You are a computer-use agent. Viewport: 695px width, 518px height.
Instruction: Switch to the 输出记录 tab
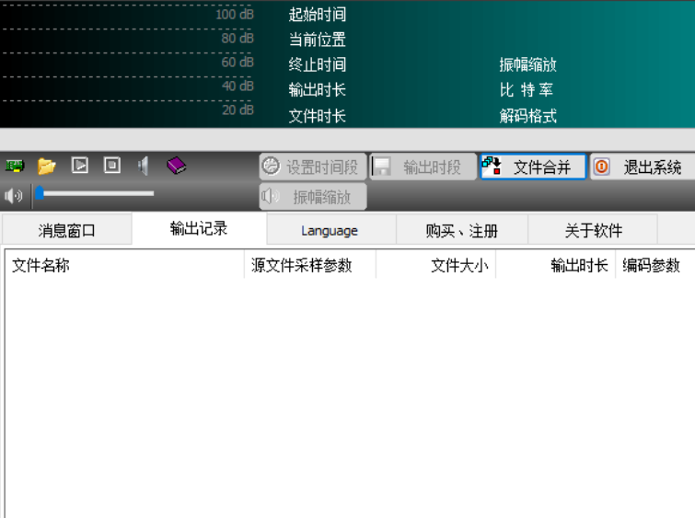coord(199,228)
